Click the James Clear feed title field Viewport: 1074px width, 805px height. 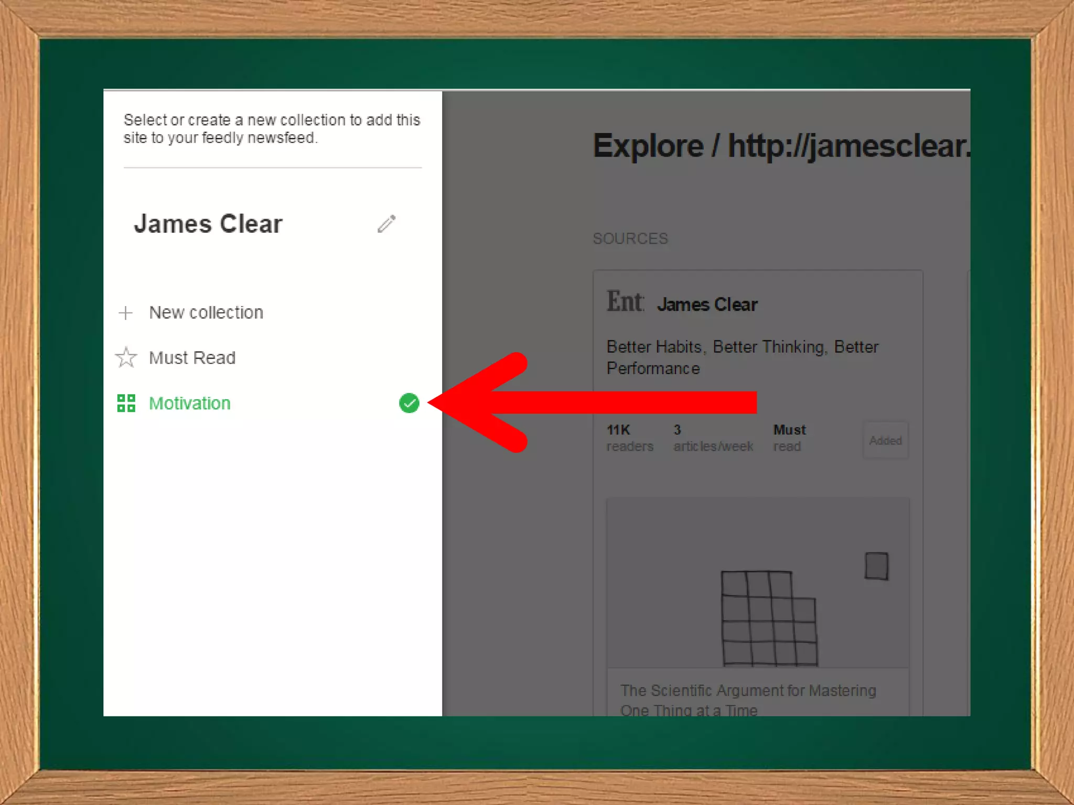[x=208, y=224]
